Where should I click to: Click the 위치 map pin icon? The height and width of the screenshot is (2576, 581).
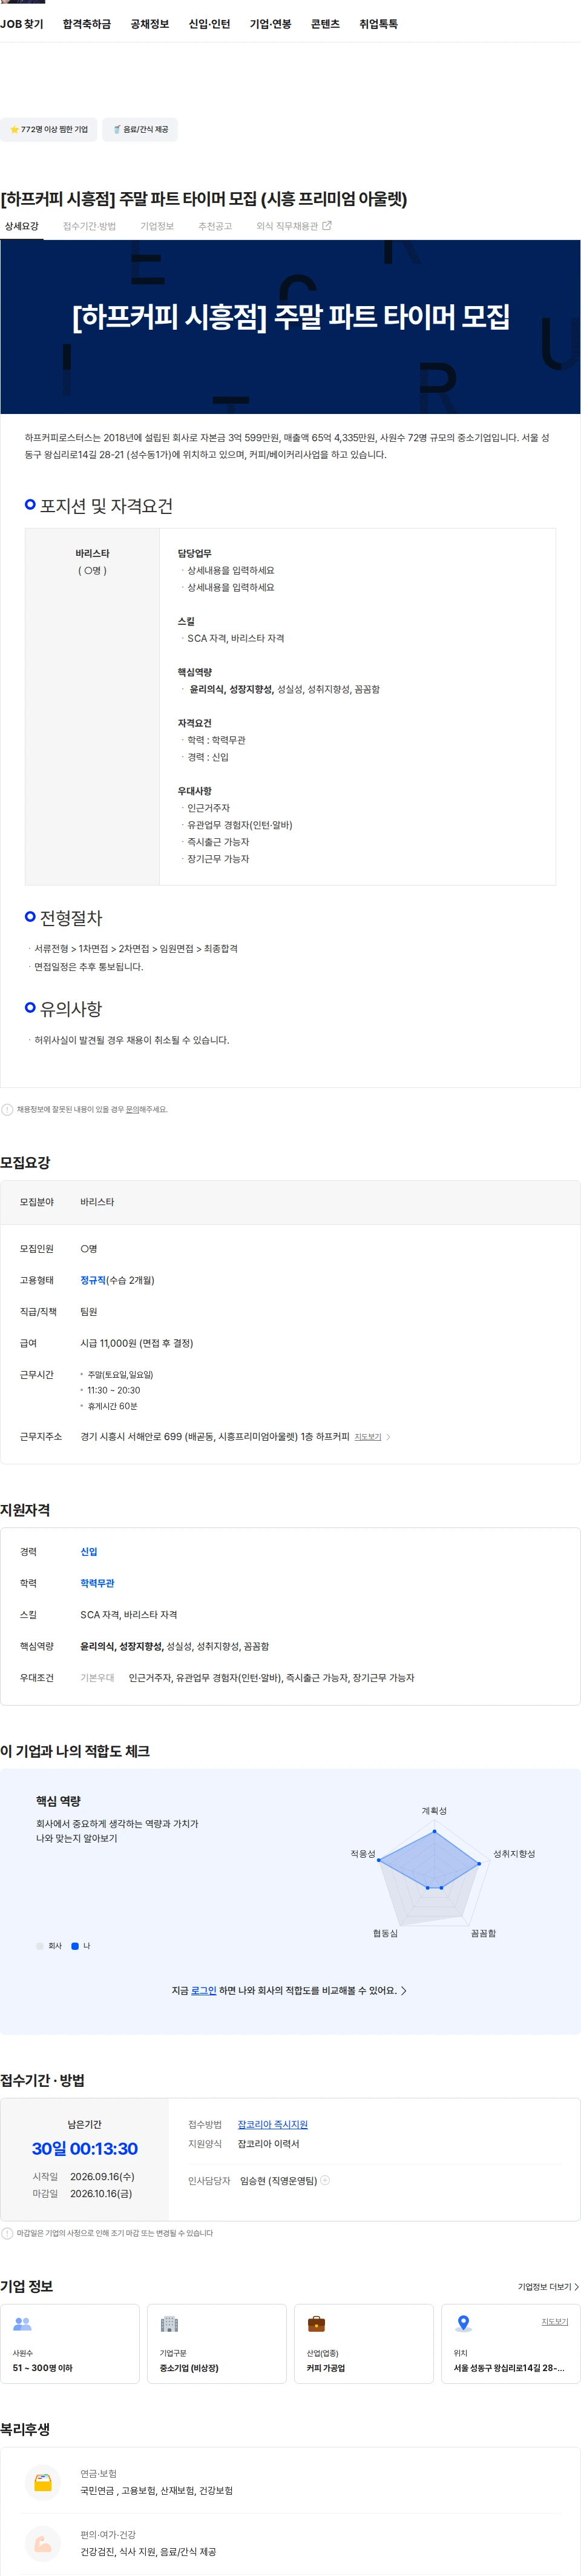[x=463, y=2324]
